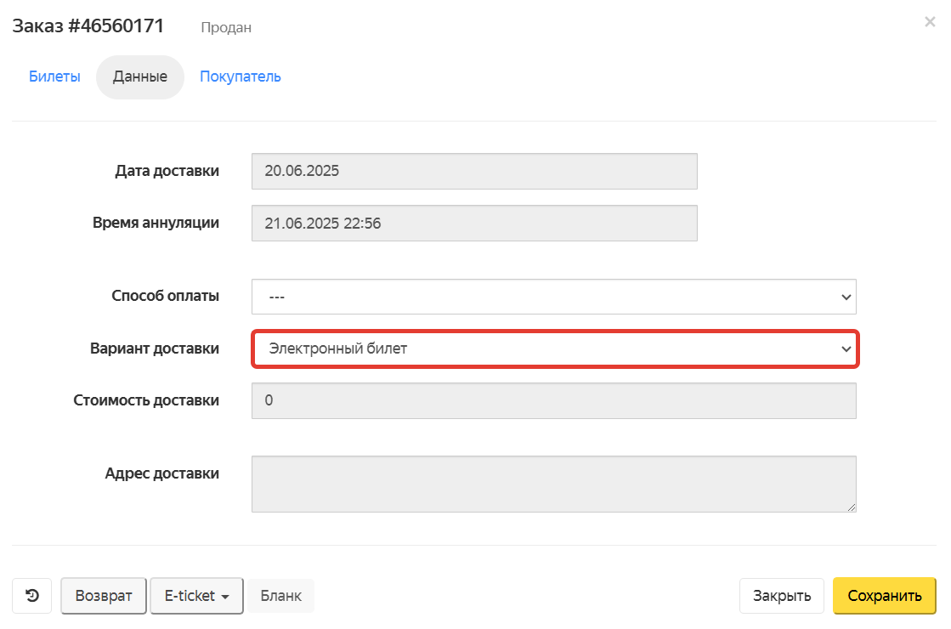This screenshot has height=629, width=951.
Task: Expand the Способ оплаты dropdown
Action: tap(553, 297)
